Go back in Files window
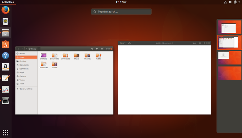 pos(18,49)
